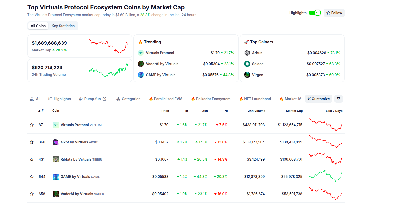Screen dimensions: 398x204
Task: Click the VaderAI icon in Trending
Action: (x=141, y=64)
